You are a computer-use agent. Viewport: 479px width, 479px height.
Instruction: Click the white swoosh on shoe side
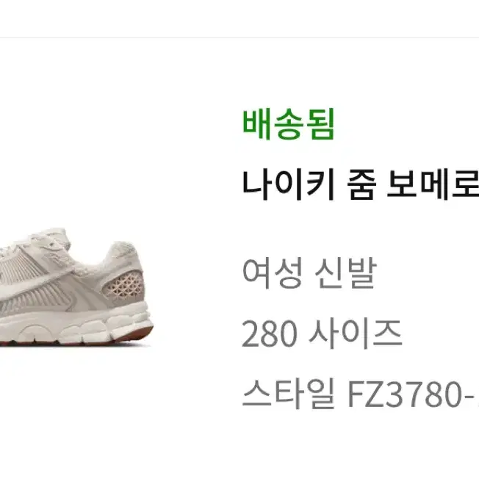pyautogui.click(x=34, y=284)
